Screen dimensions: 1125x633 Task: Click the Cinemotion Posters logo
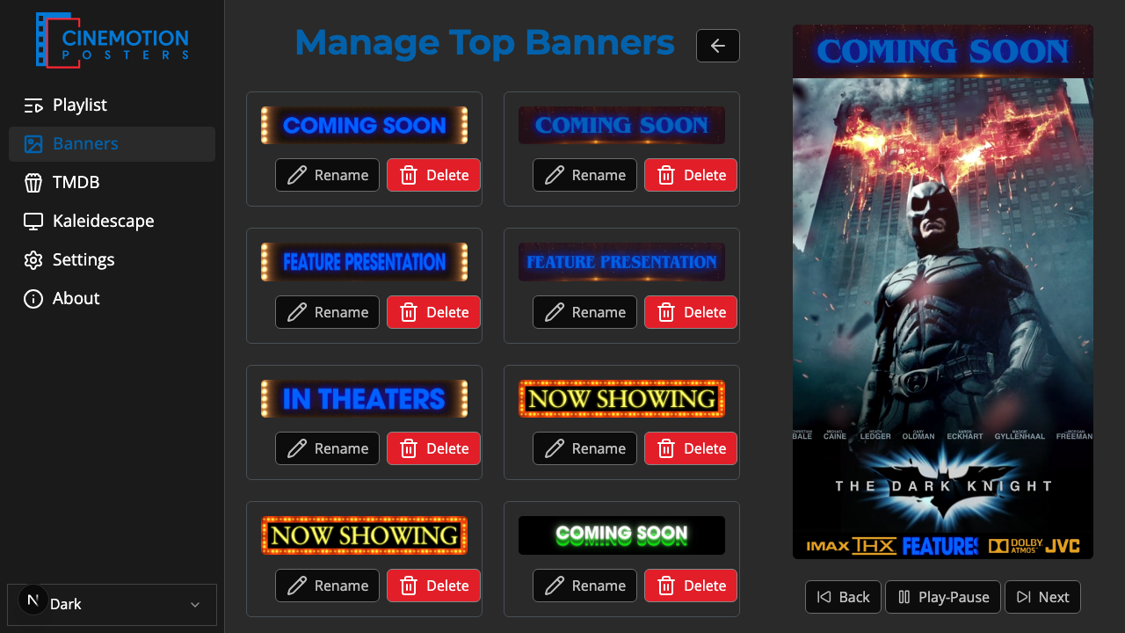coord(112,40)
